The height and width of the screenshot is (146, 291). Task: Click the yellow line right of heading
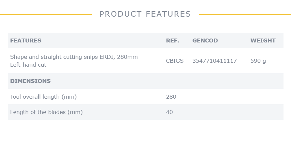(245, 14)
